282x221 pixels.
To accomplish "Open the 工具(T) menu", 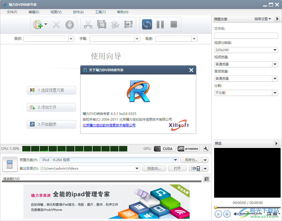I will pos(100,12).
